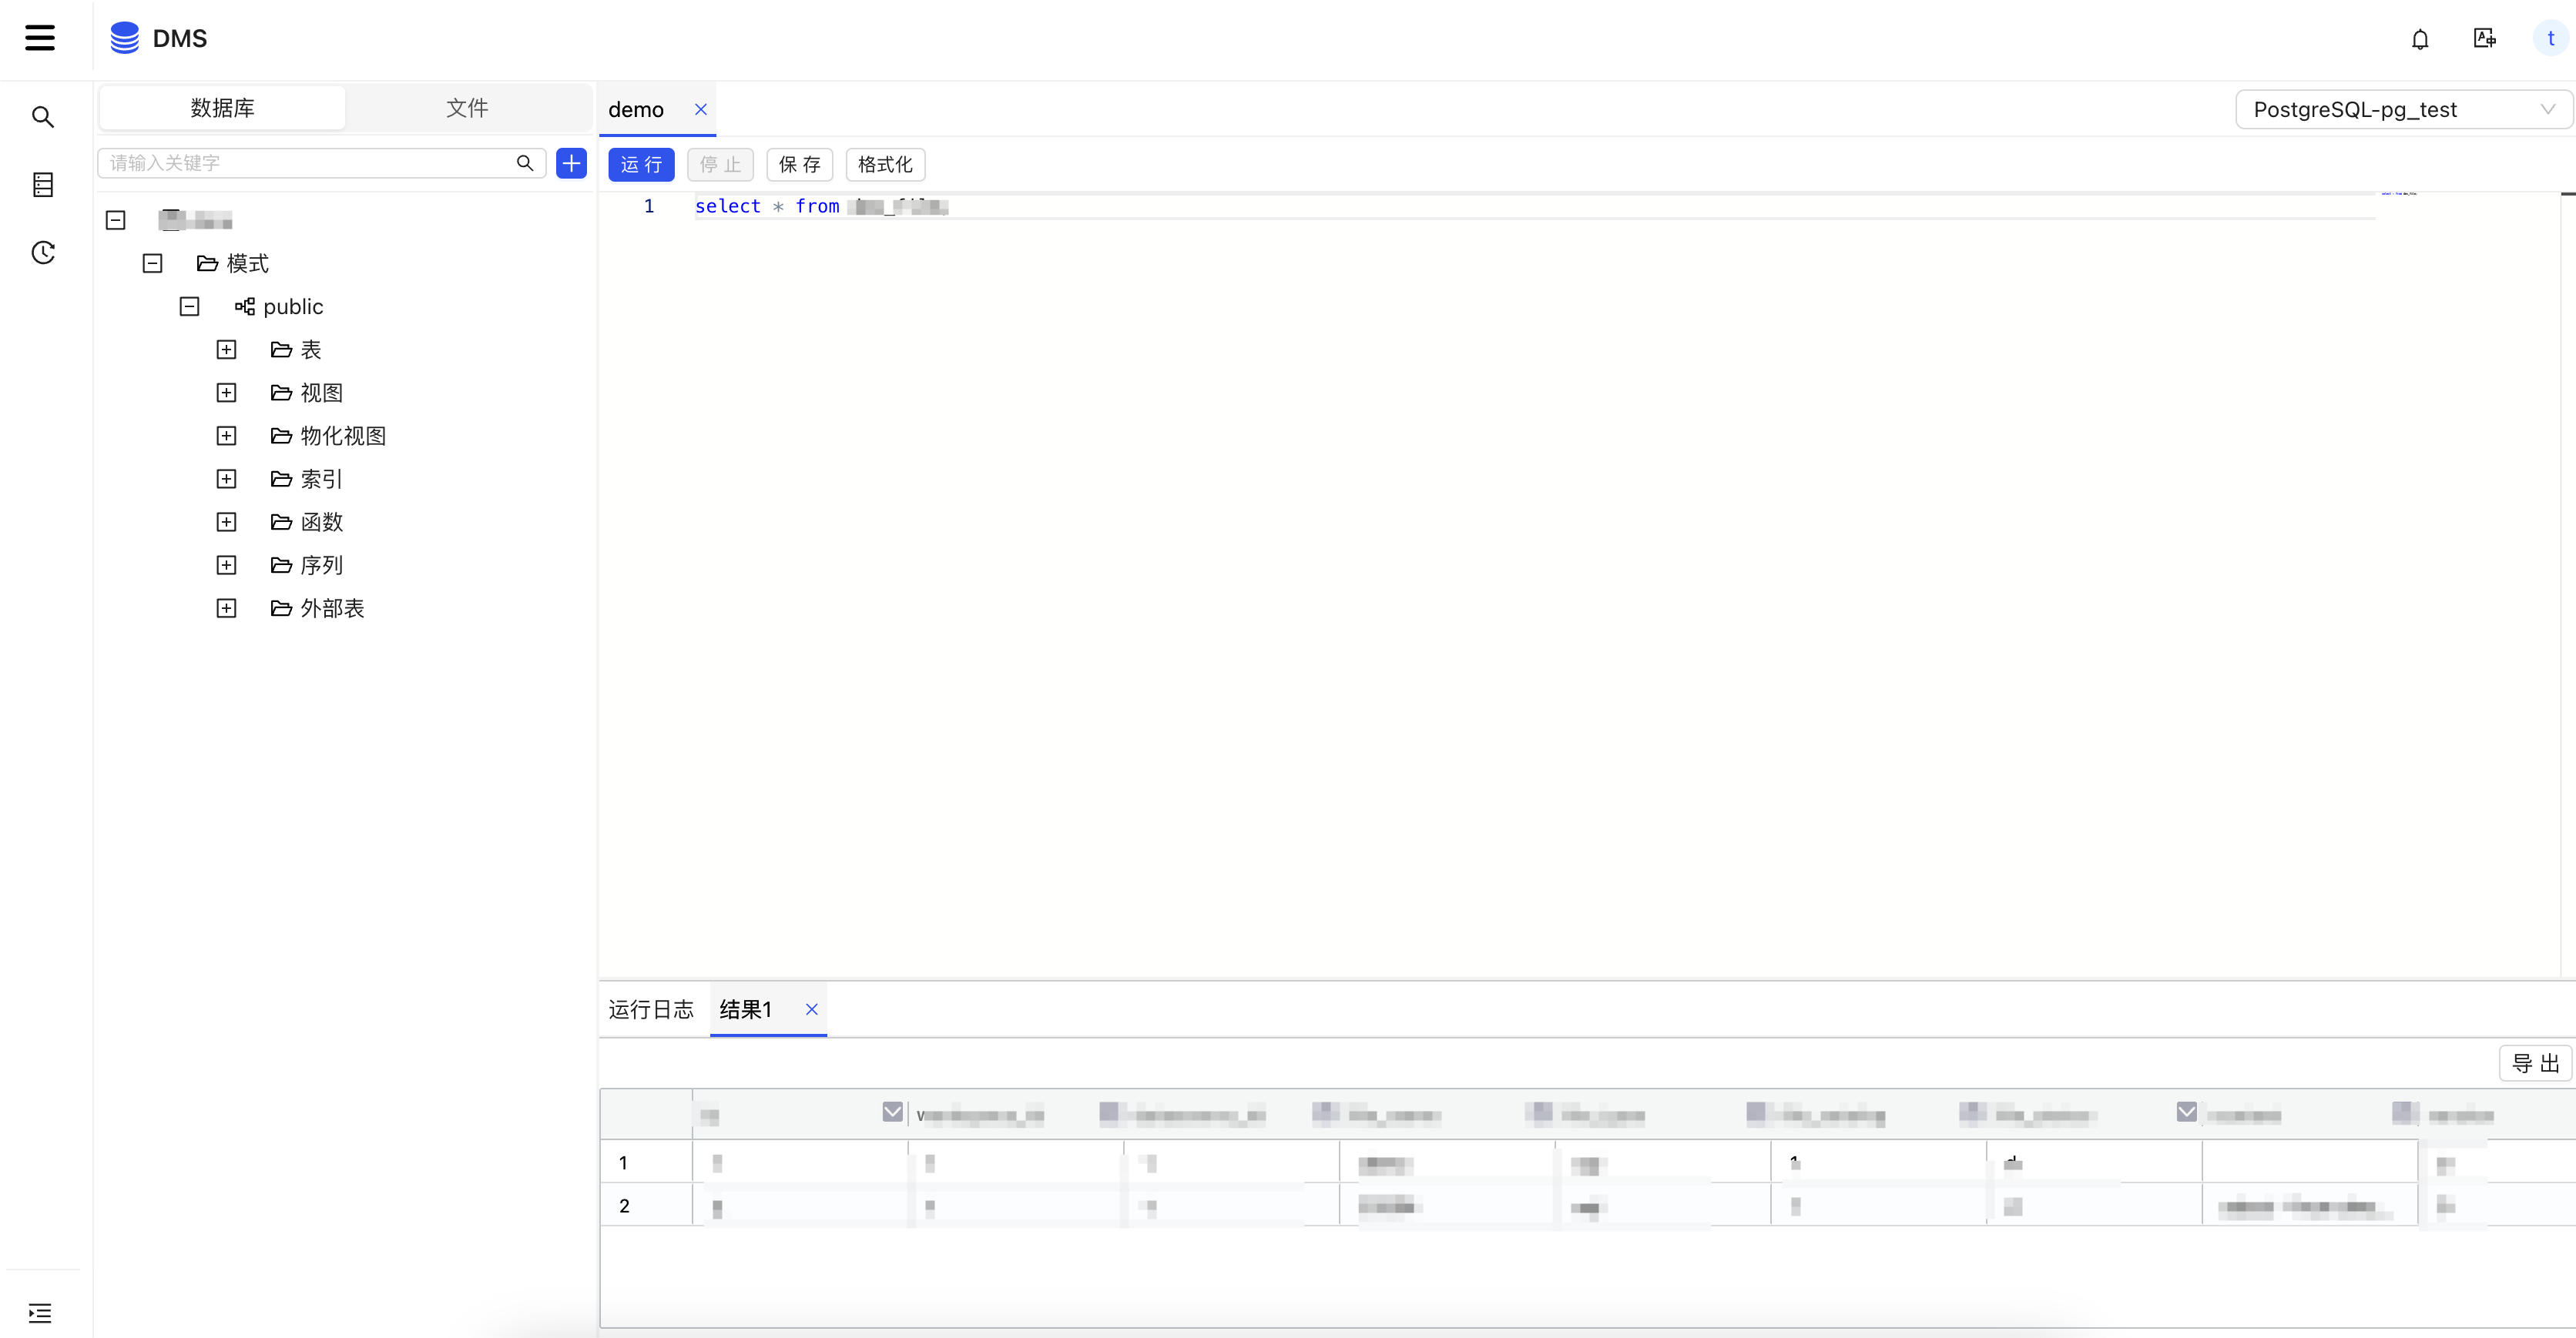2576x1338 pixels.
Task: Open the sidebar list/table icon
Action: pos(43,185)
